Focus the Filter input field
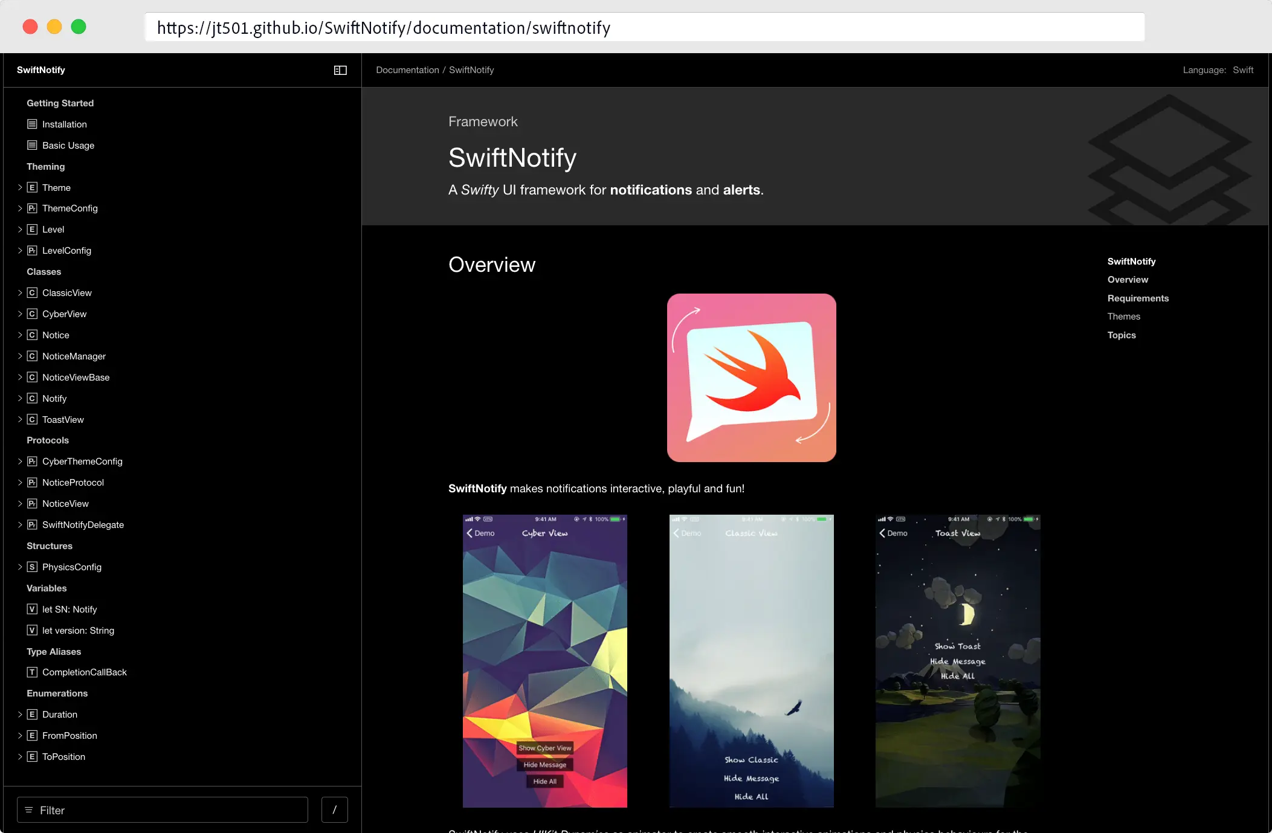Screen dimensions: 1272x833 (163, 809)
